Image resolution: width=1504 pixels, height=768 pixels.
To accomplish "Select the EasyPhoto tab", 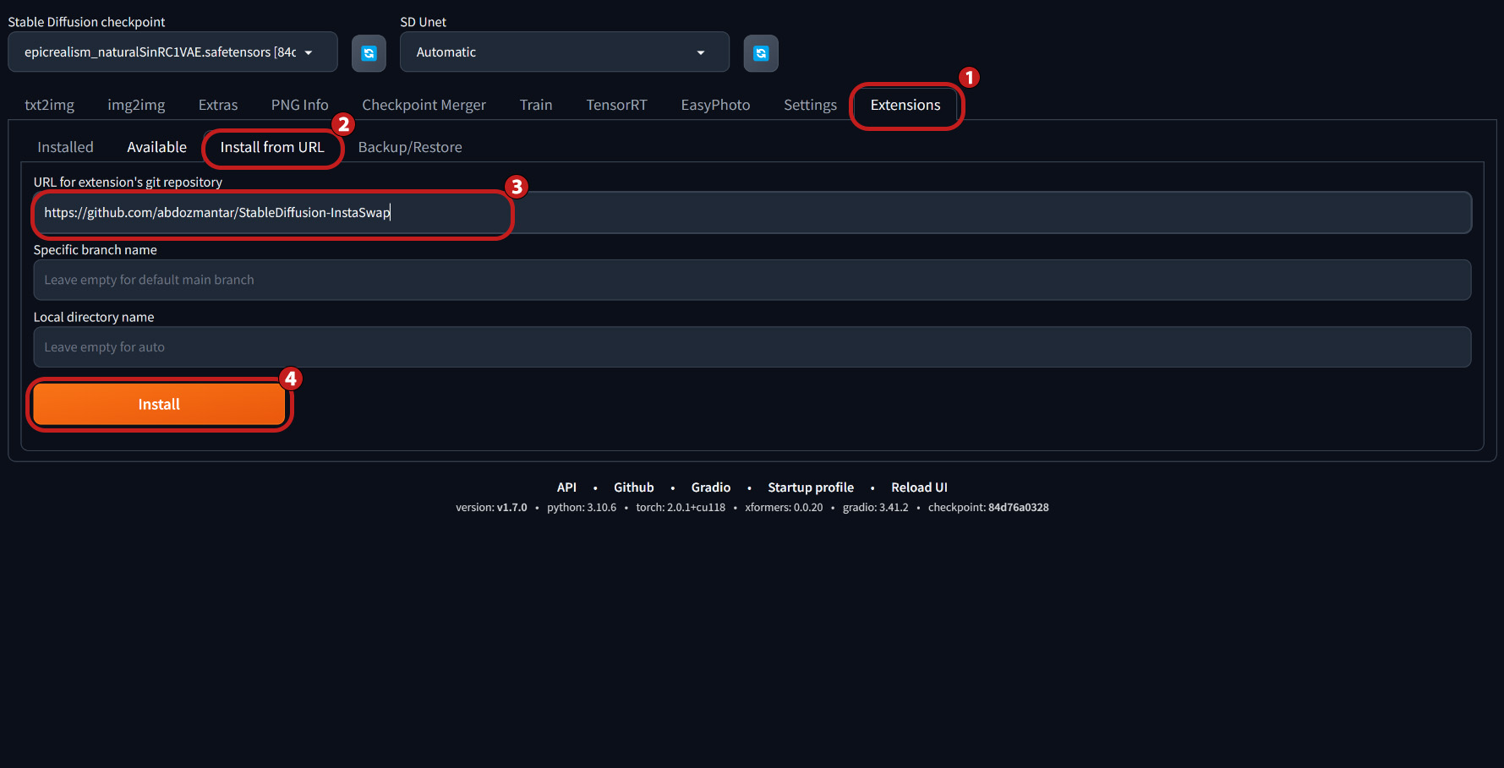I will pos(716,105).
